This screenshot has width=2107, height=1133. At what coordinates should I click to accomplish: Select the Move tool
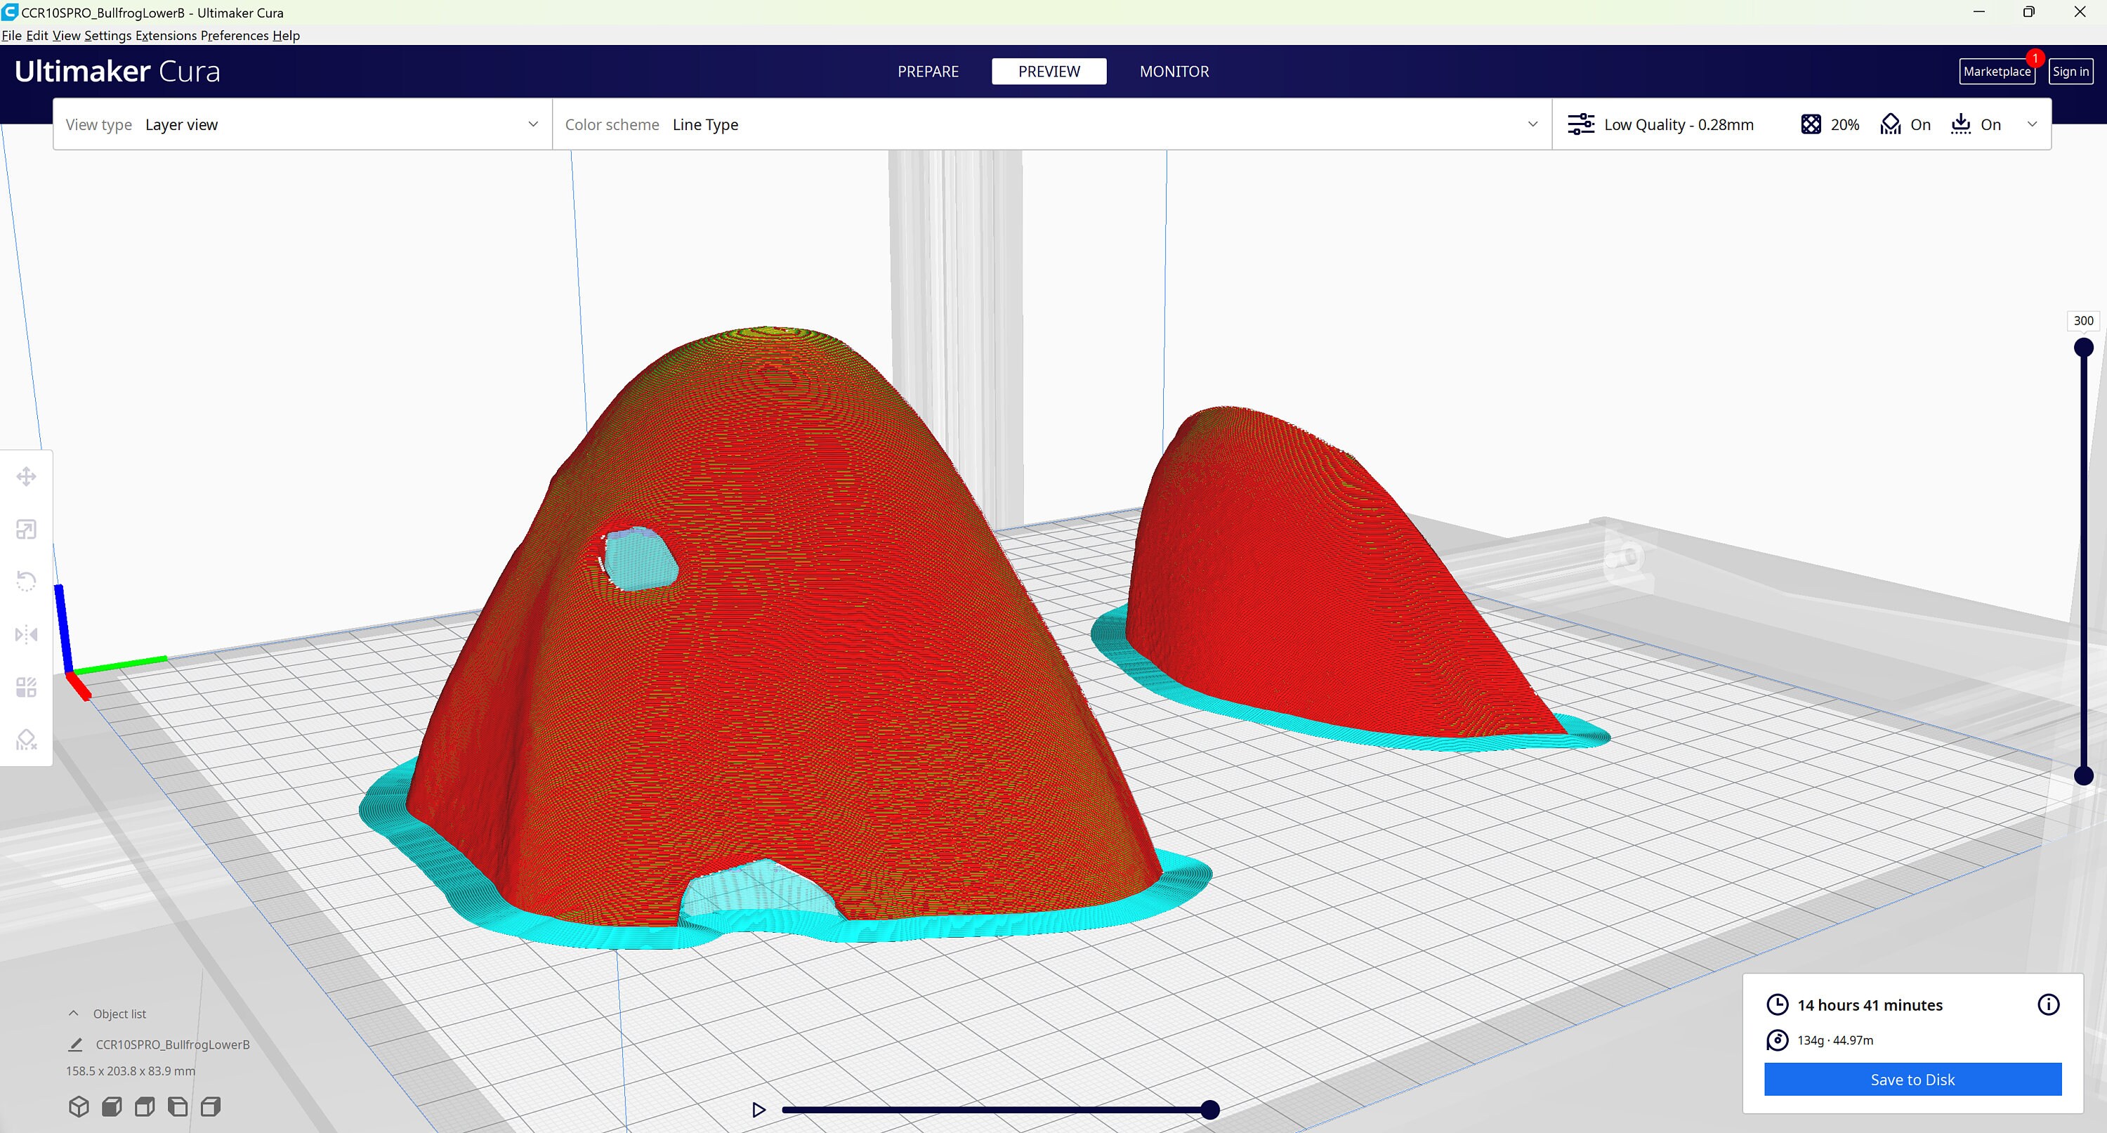(x=26, y=476)
